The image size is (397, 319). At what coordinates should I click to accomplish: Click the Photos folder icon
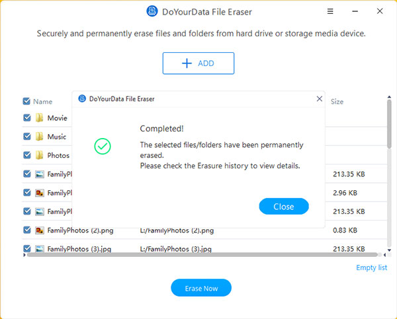39,155
